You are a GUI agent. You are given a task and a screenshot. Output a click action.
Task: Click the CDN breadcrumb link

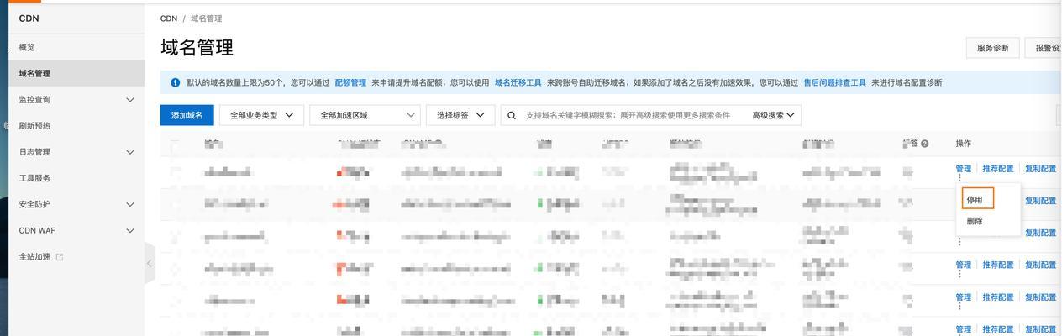click(x=169, y=18)
